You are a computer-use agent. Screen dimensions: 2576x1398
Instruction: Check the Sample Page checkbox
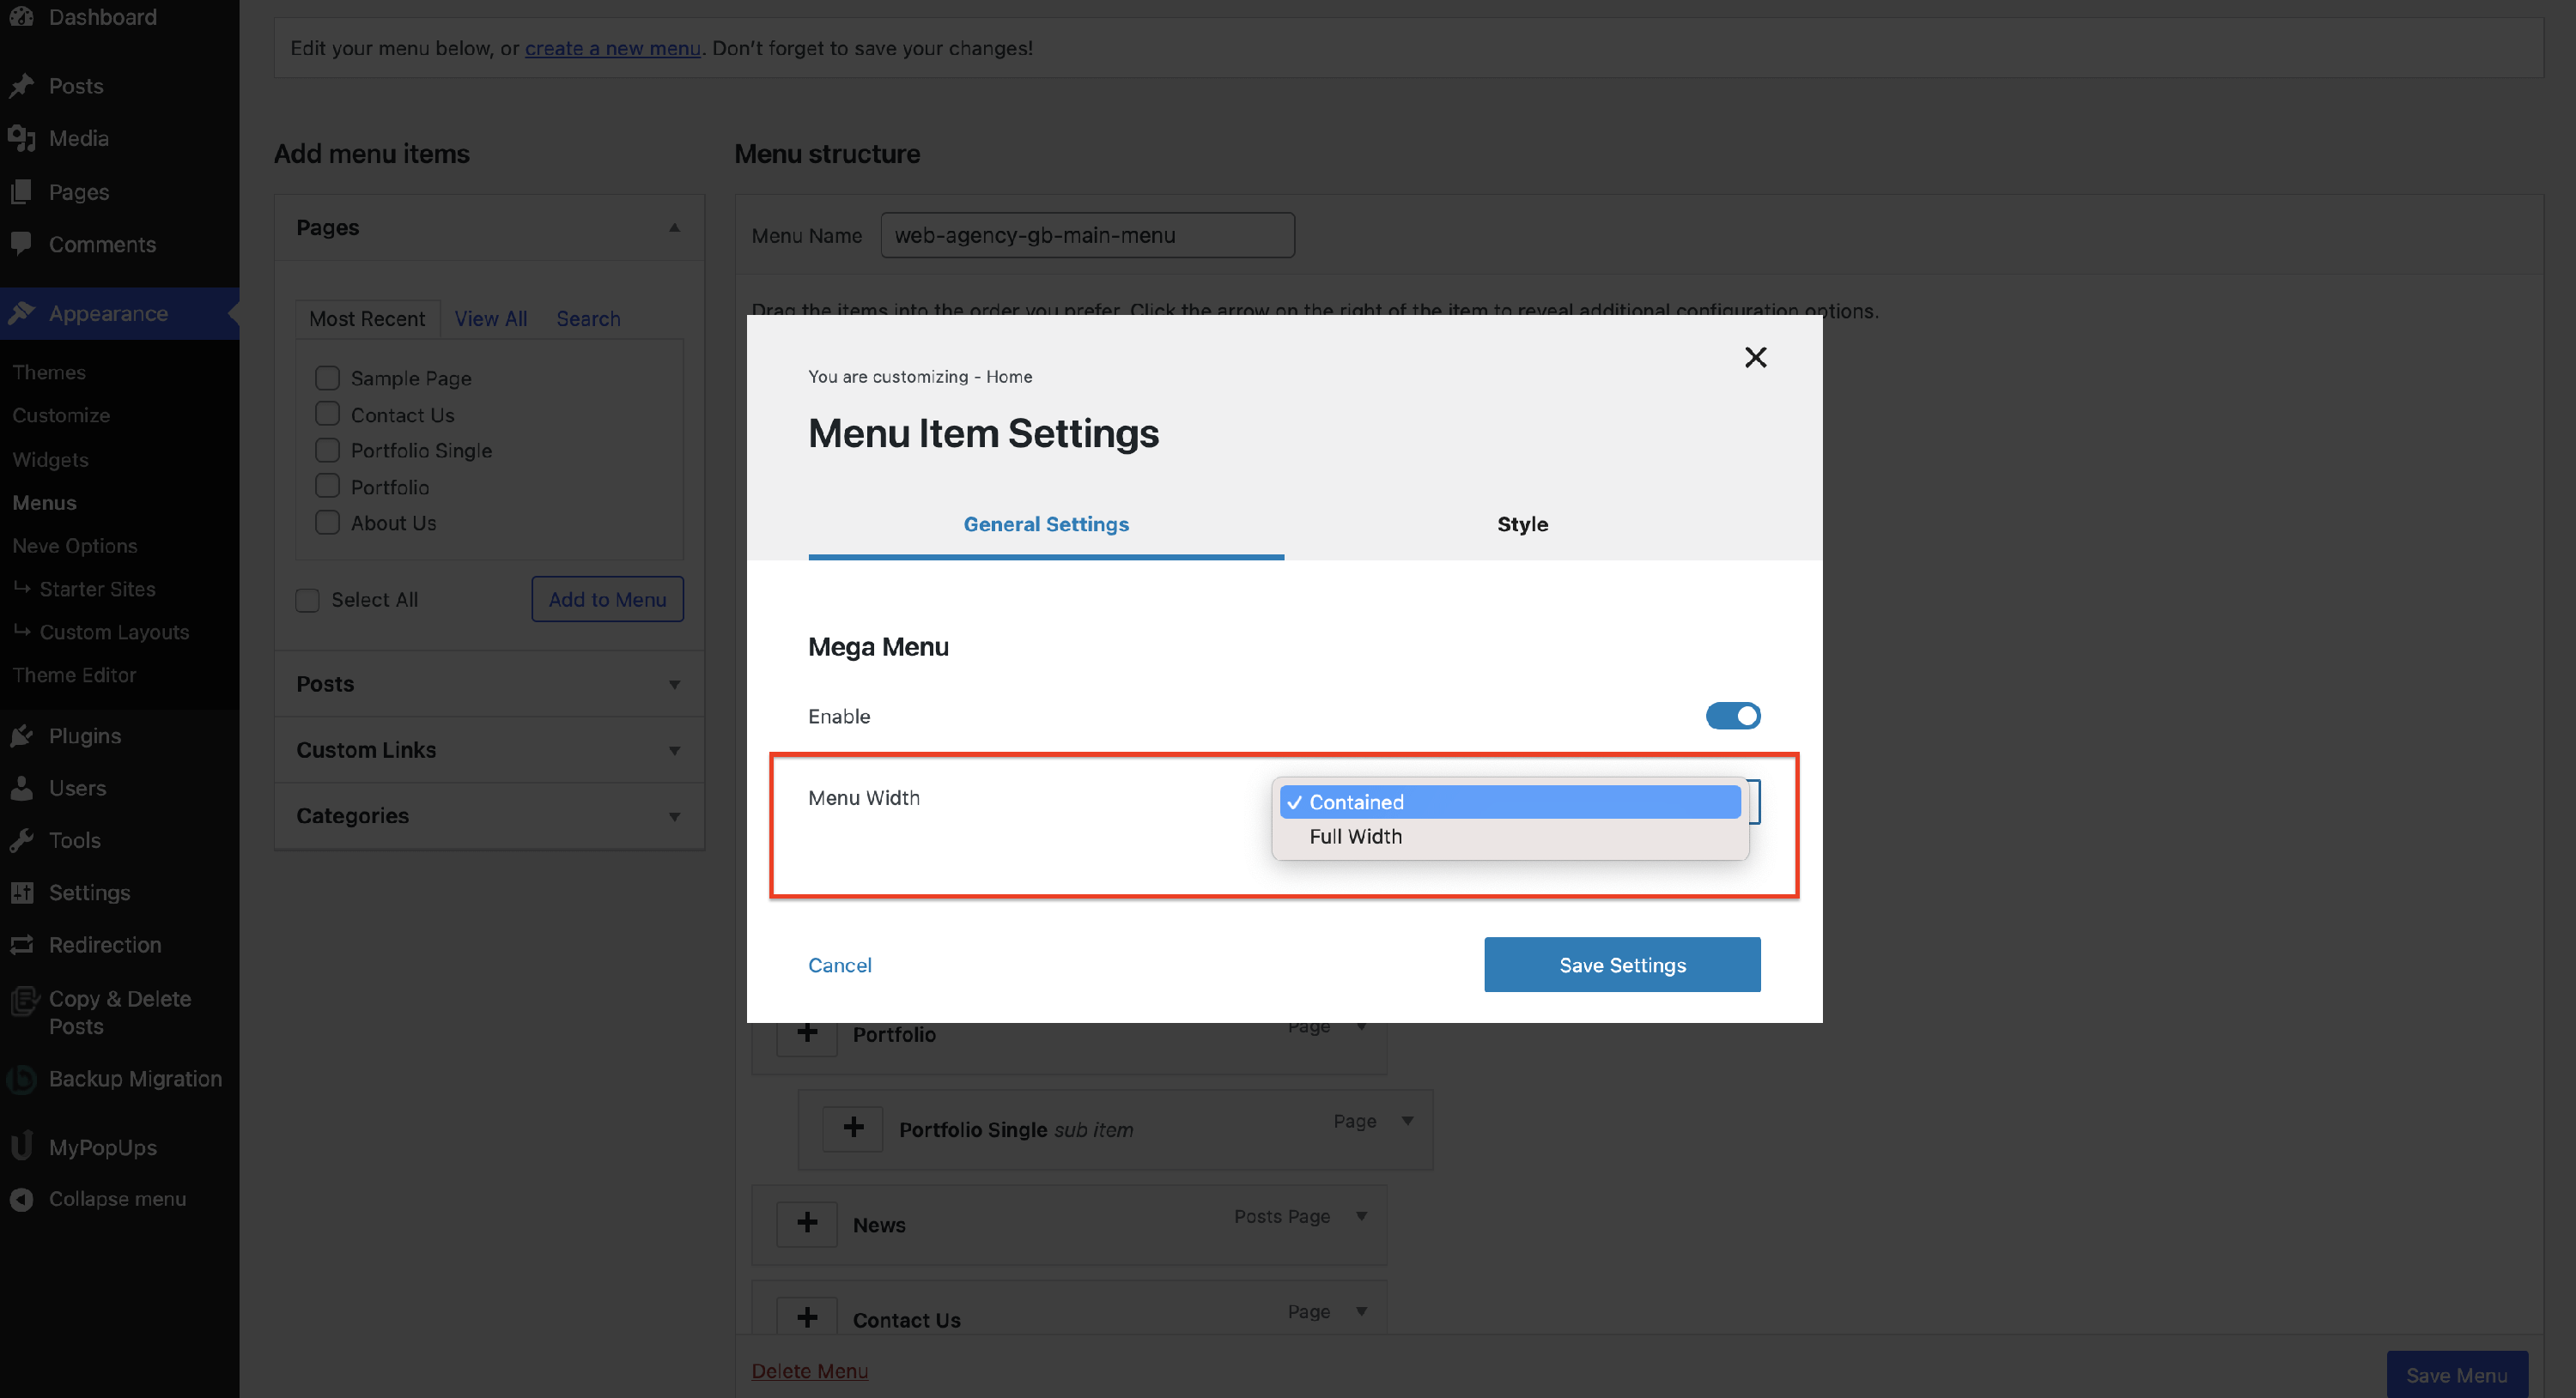pos(327,378)
